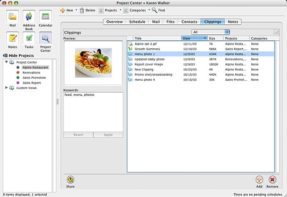Click the sidebar divider handle
The width and height of the screenshot is (287, 197).
[x=58, y=102]
